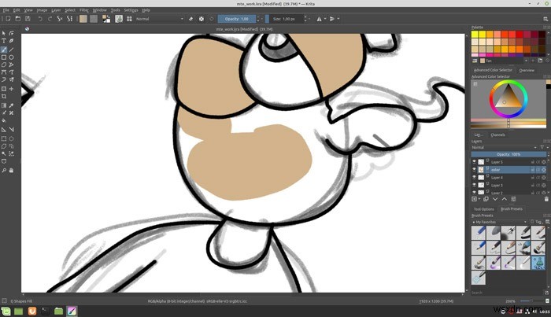The height and width of the screenshot is (317, 551).
Task: Open the Filter menu
Action: pyautogui.click(x=83, y=10)
